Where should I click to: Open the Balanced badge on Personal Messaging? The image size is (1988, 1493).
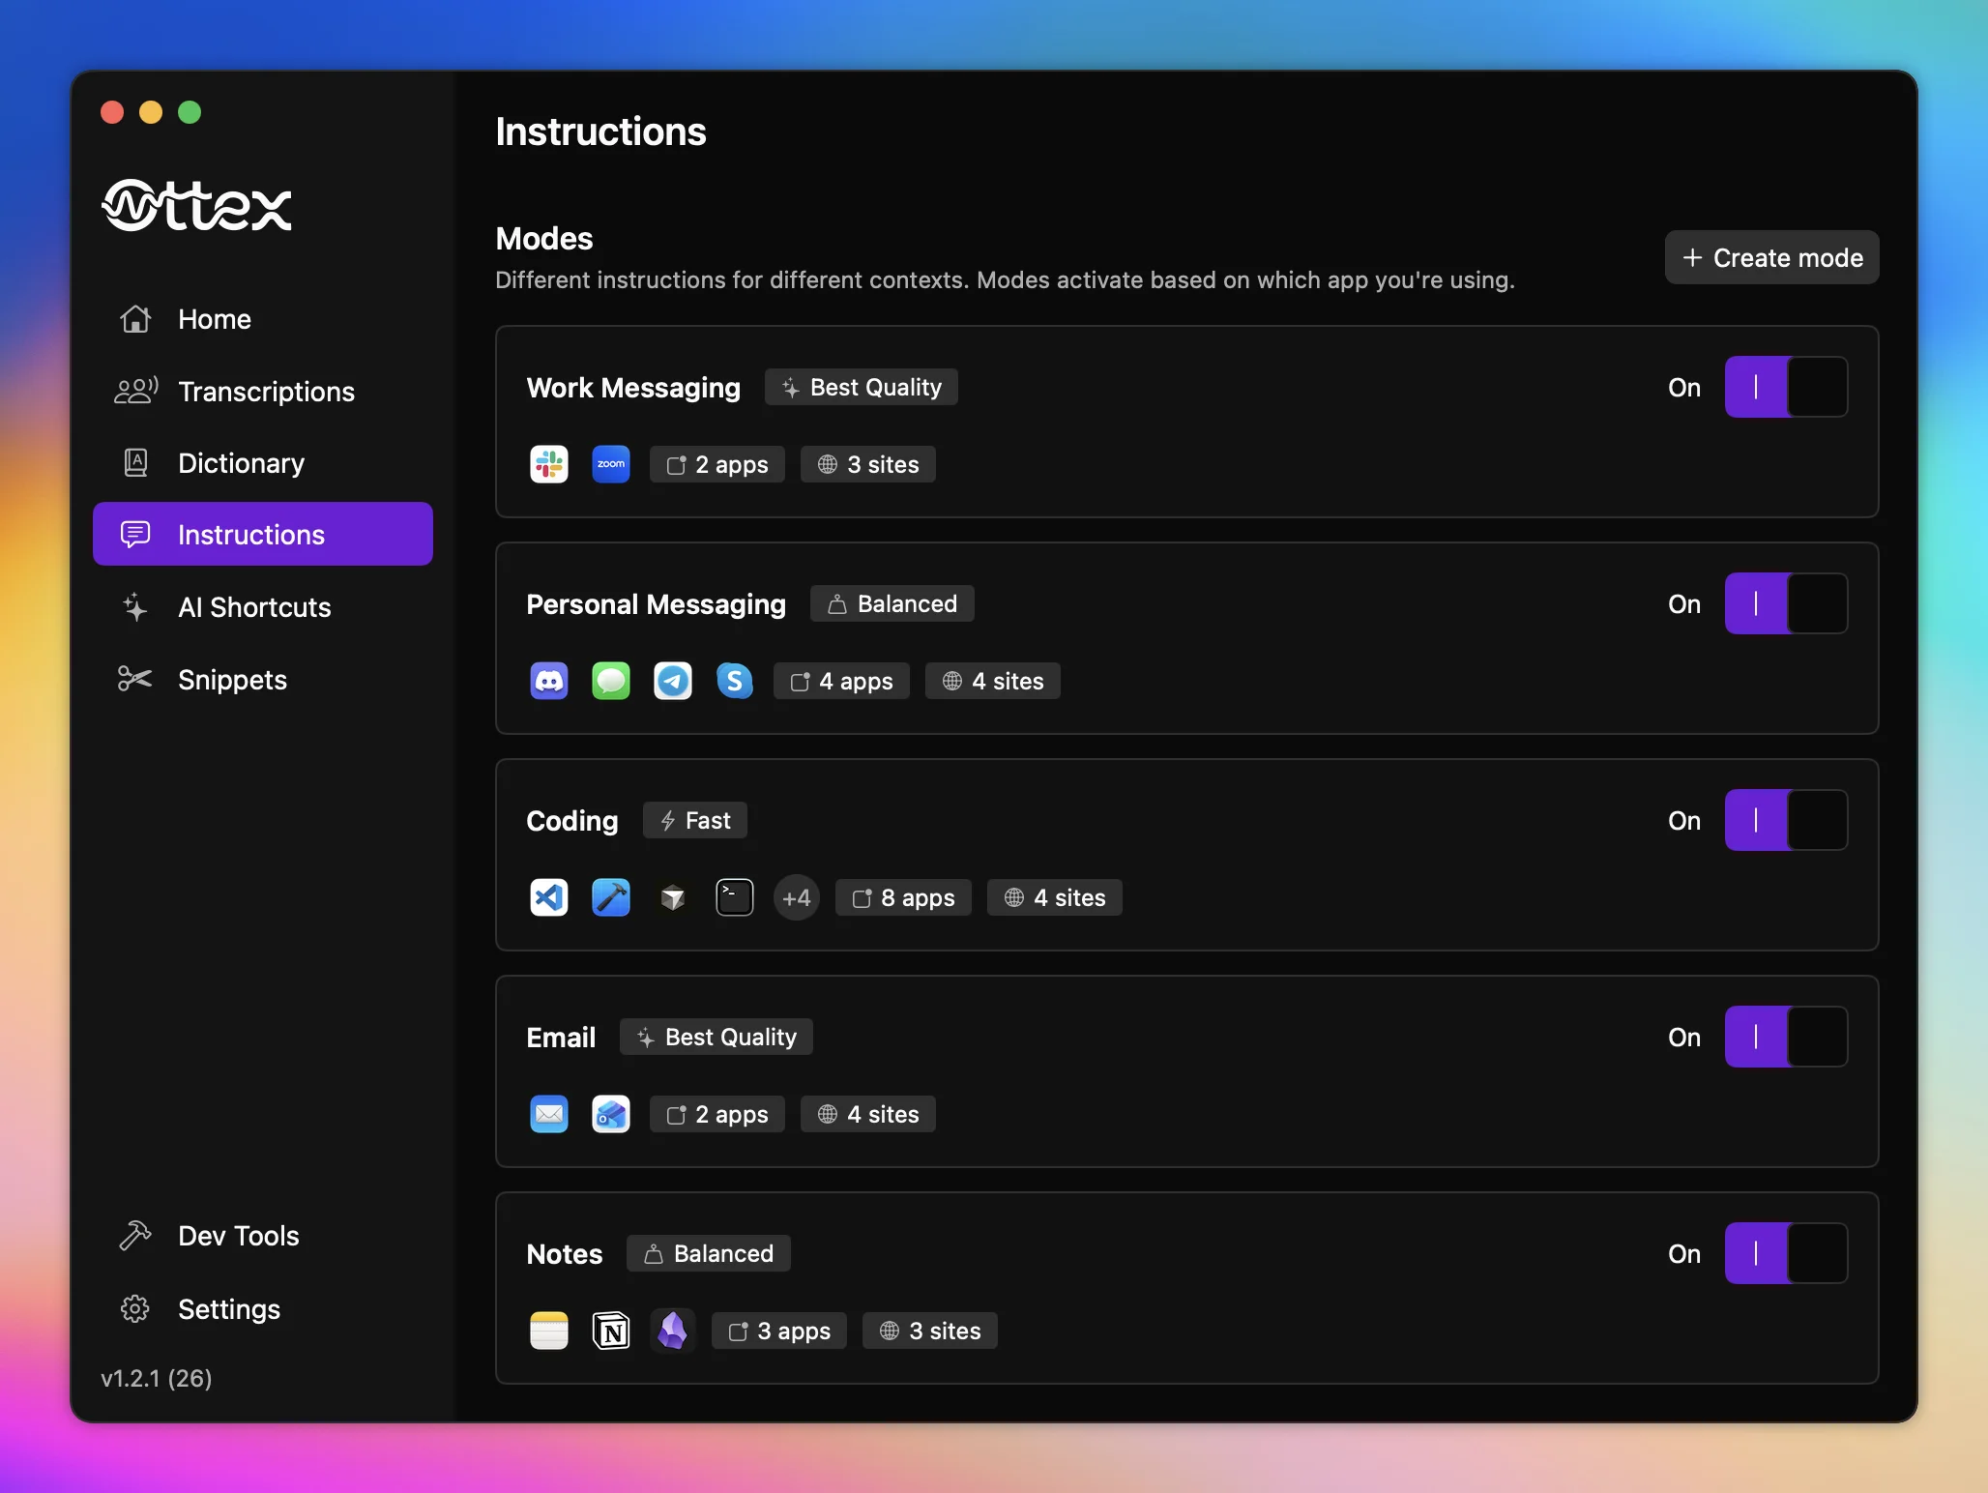(892, 603)
